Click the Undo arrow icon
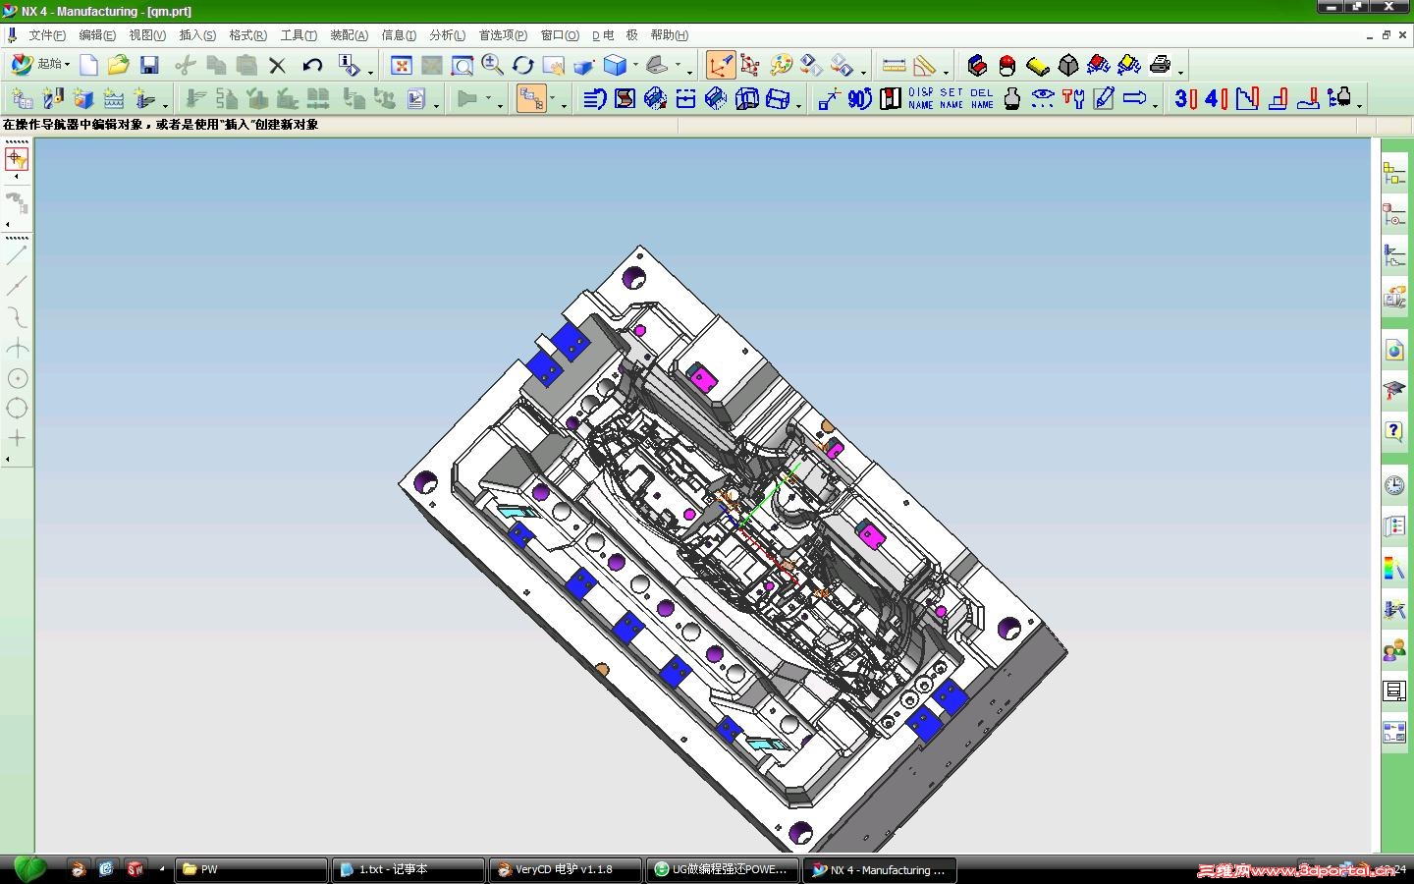The width and height of the screenshot is (1414, 884). click(312, 66)
